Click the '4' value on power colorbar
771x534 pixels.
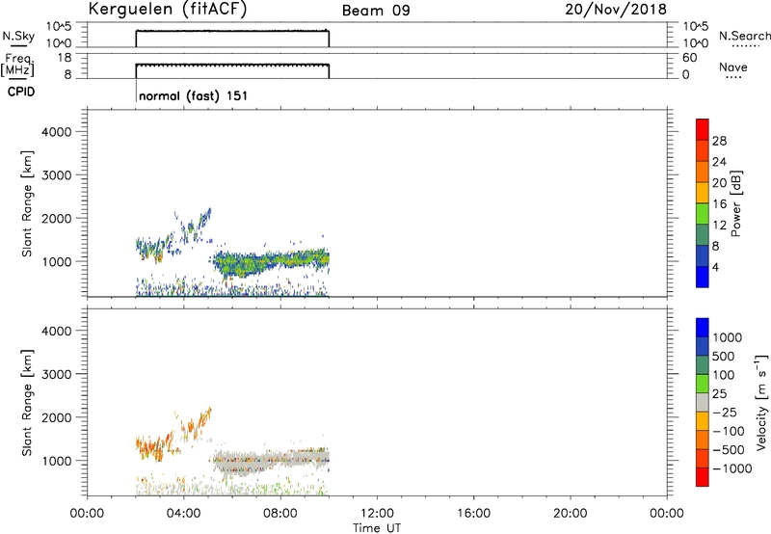(715, 267)
